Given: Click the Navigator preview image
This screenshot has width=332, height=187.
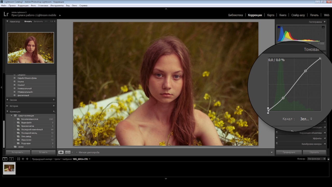Looking at the screenshot, I should pyautogui.click(x=31, y=48).
